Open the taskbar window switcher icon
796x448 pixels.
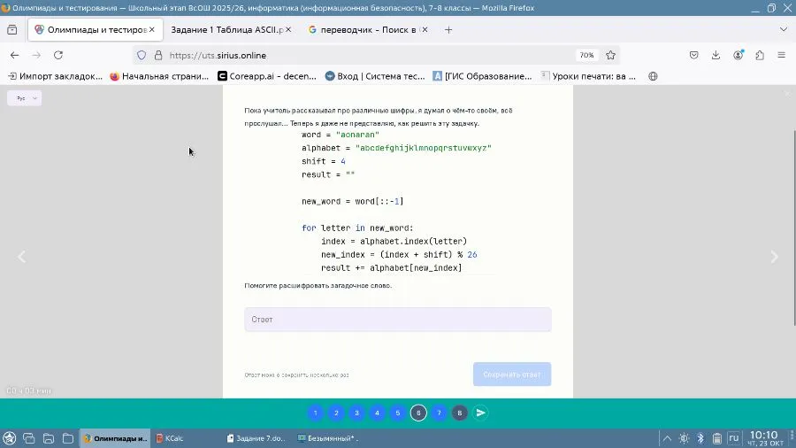pos(29,438)
